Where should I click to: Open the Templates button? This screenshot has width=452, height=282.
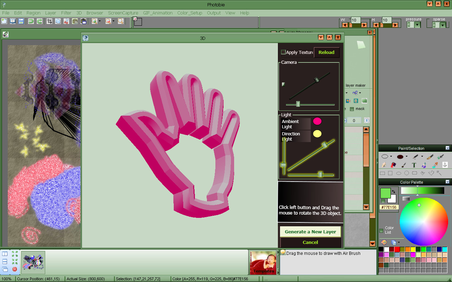pos(263,262)
